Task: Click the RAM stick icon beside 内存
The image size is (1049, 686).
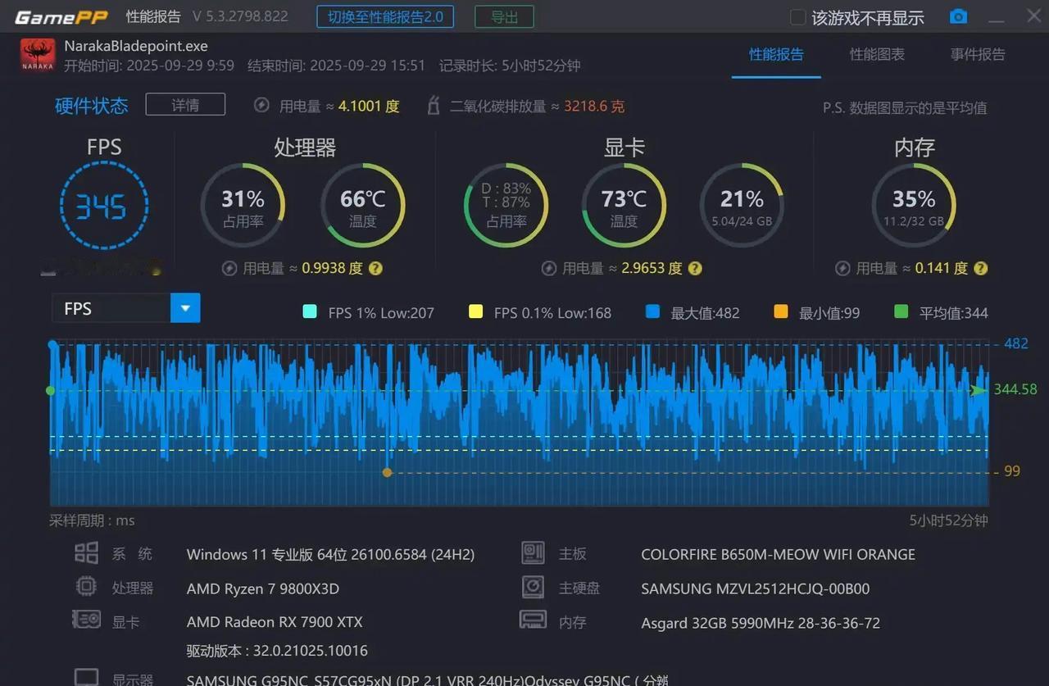Action: pos(533,620)
